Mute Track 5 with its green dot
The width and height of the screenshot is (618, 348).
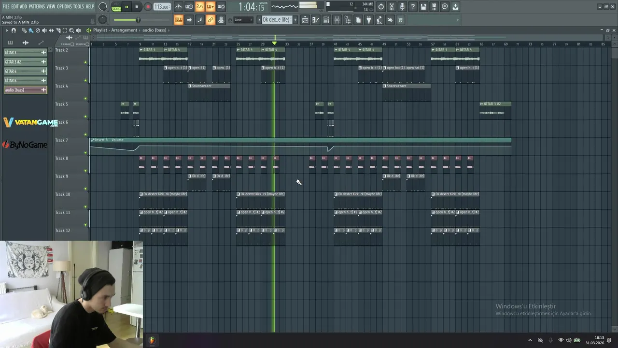(x=86, y=116)
